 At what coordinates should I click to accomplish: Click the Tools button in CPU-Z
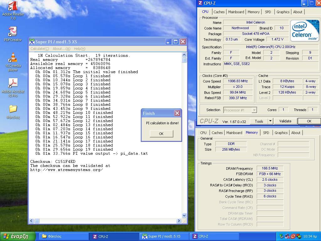click(x=259, y=121)
